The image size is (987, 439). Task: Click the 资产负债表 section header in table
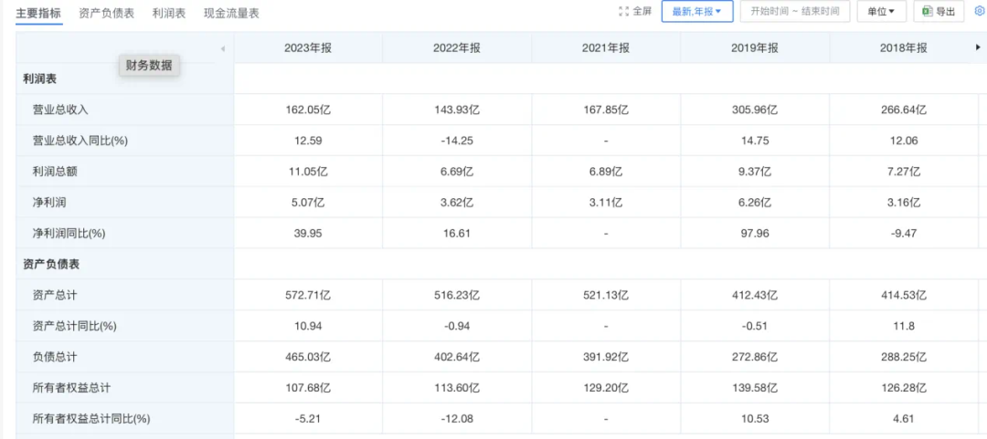click(52, 264)
